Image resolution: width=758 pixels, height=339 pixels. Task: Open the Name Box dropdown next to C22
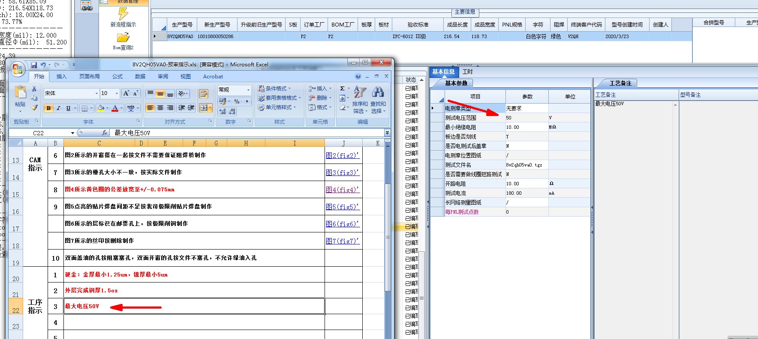72,133
